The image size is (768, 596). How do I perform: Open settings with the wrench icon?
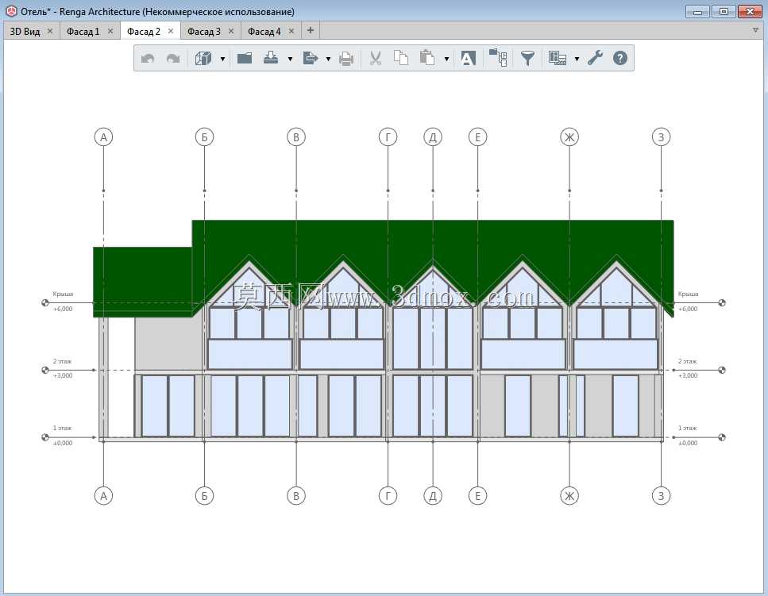(x=595, y=58)
